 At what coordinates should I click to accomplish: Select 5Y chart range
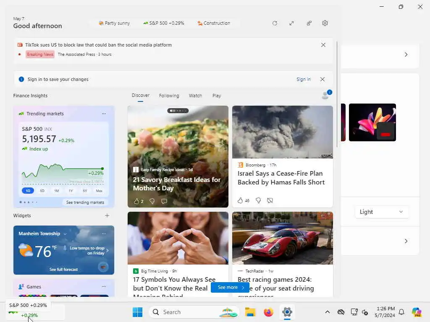pyautogui.click(x=85, y=191)
